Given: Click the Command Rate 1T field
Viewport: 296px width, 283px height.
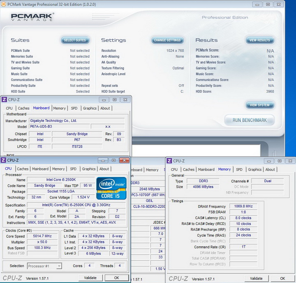Looking at the screenshot, I should pyautogui.click(x=243, y=247).
